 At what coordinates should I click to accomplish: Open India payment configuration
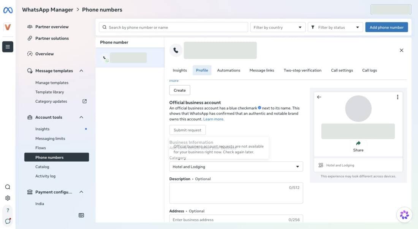pos(40,204)
